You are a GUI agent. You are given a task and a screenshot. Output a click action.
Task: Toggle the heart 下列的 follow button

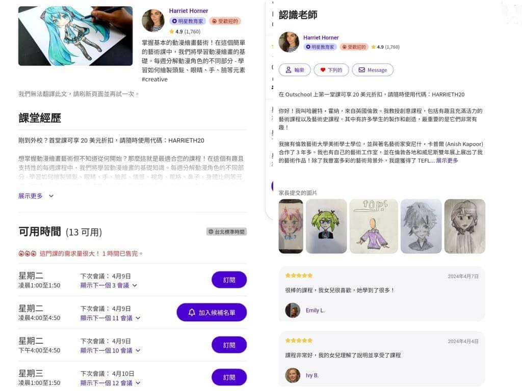tap(331, 70)
